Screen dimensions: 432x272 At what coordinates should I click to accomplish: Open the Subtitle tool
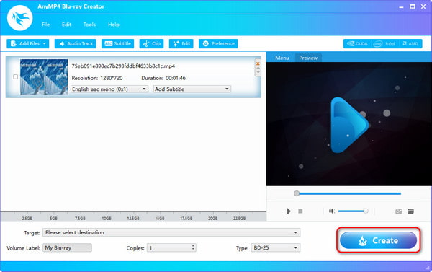coord(117,43)
